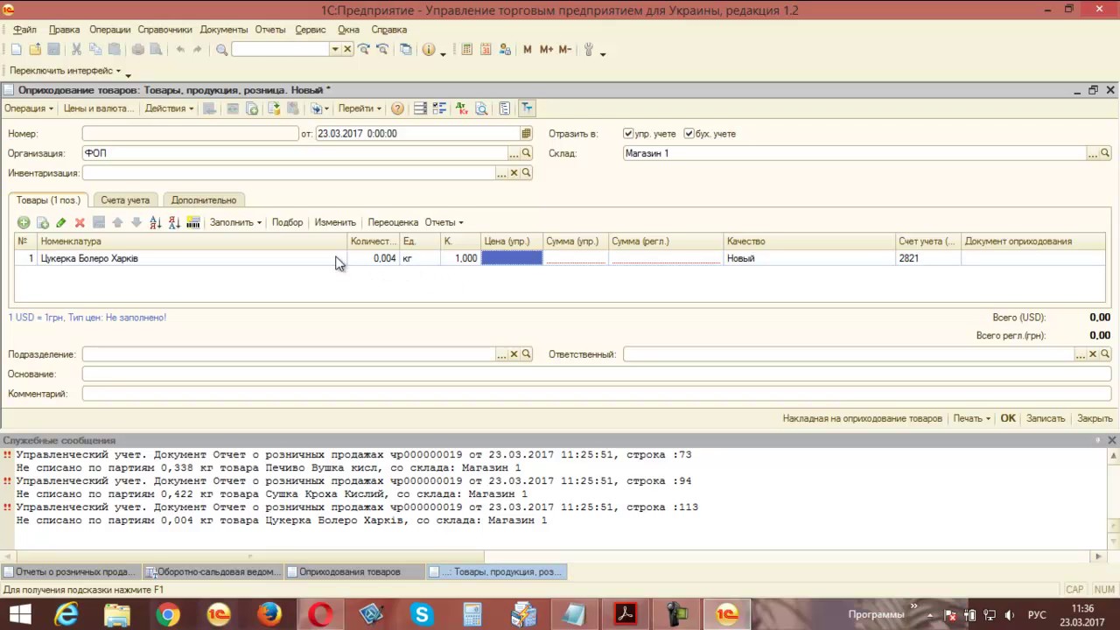Screen dimensions: 1120x630
Task: Open the Справочники menu
Action: click(x=164, y=30)
